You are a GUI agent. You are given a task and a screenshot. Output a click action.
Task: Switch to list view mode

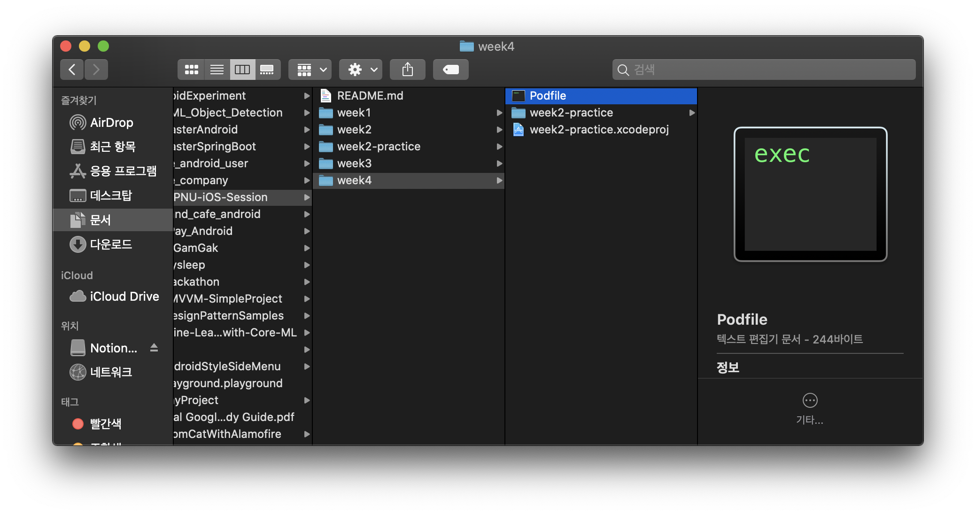point(217,70)
